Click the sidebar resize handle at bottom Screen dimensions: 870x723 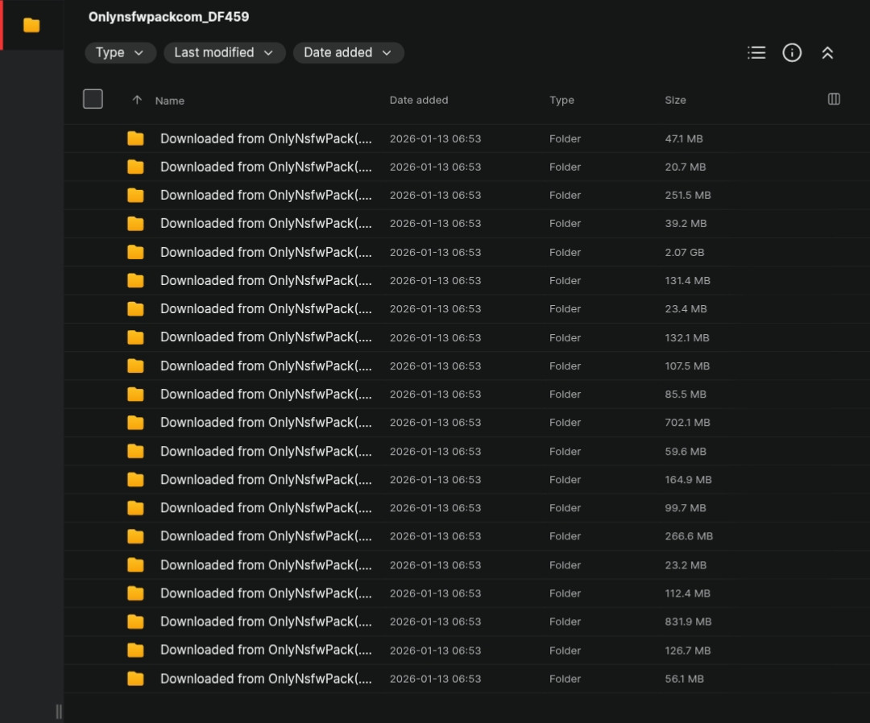[x=58, y=712]
